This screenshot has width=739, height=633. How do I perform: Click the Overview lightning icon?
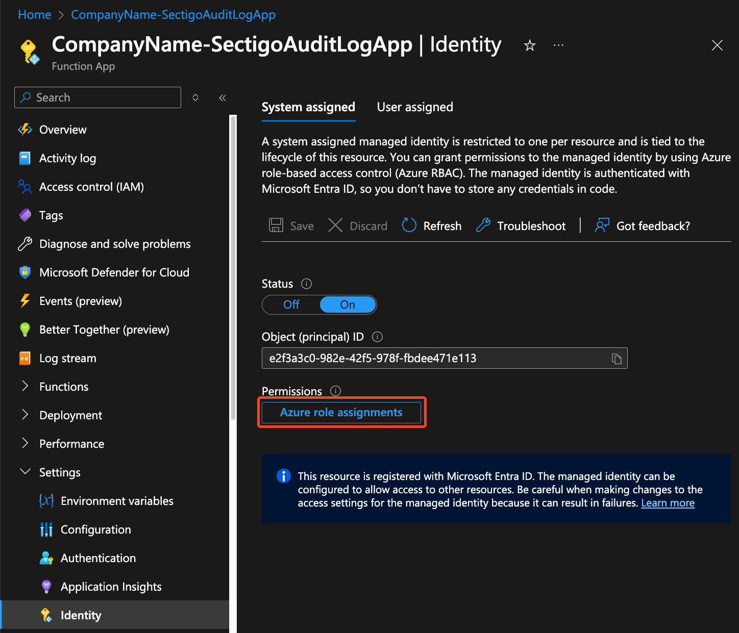coord(25,130)
